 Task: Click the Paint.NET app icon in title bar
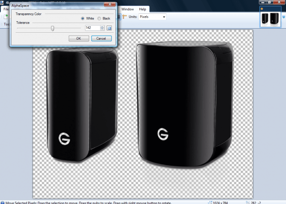point(2,2)
